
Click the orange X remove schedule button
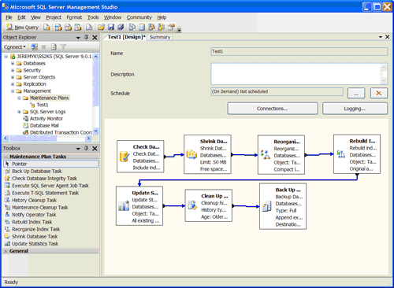point(379,94)
